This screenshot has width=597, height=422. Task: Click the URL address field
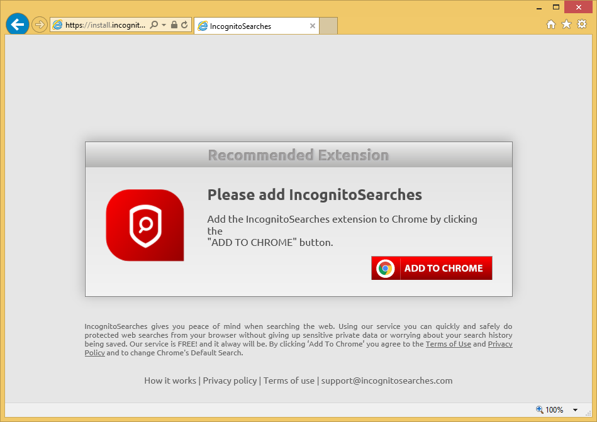tap(106, 25)
